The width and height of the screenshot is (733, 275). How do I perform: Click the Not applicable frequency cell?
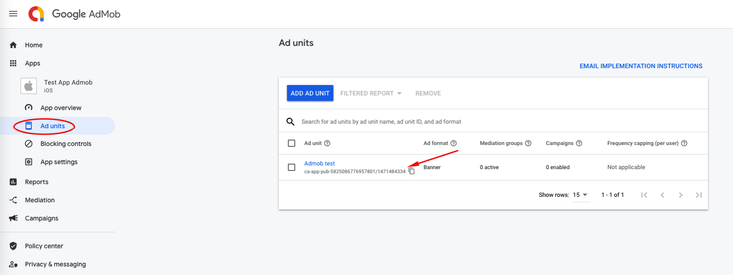coord(626,167)
